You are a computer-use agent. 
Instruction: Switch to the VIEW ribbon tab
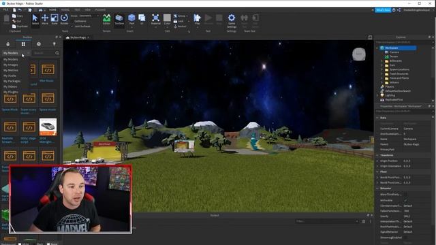coord(88,10)
